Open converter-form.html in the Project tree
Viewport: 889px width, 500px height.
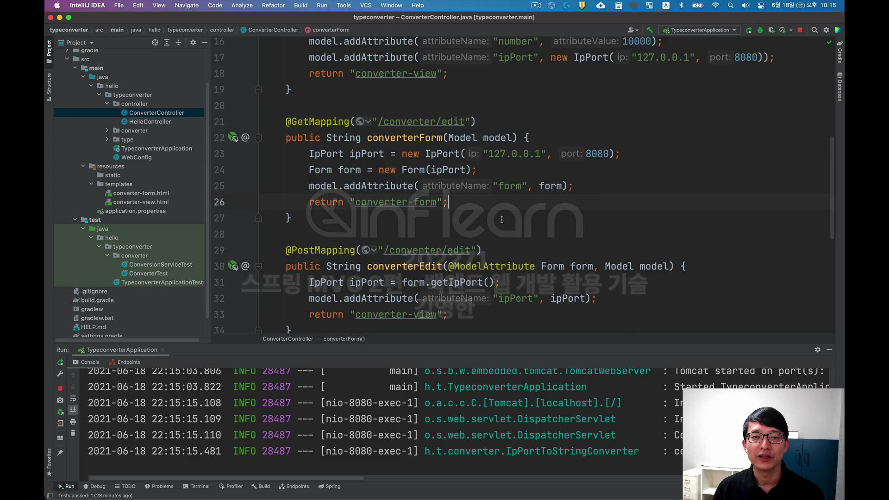[x=141, y=193]
